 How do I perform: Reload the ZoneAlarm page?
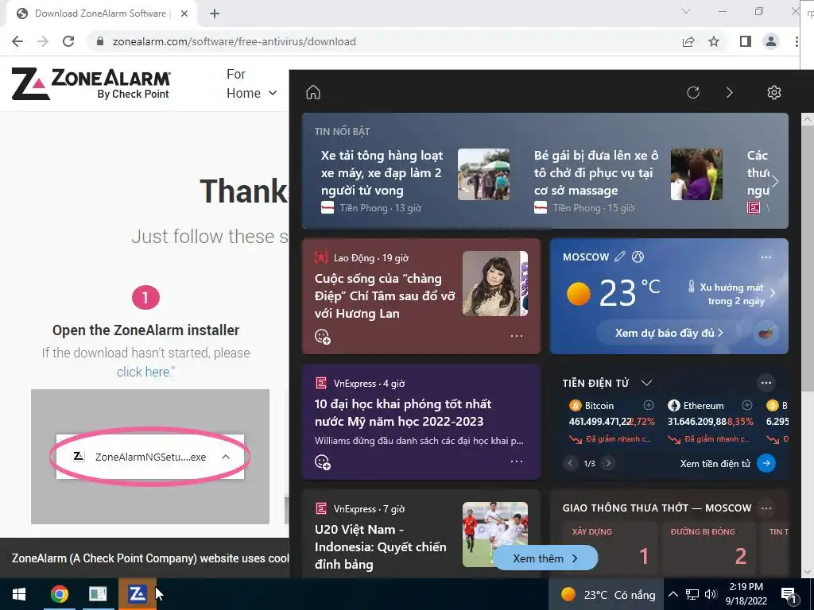[x=68, y=41]
